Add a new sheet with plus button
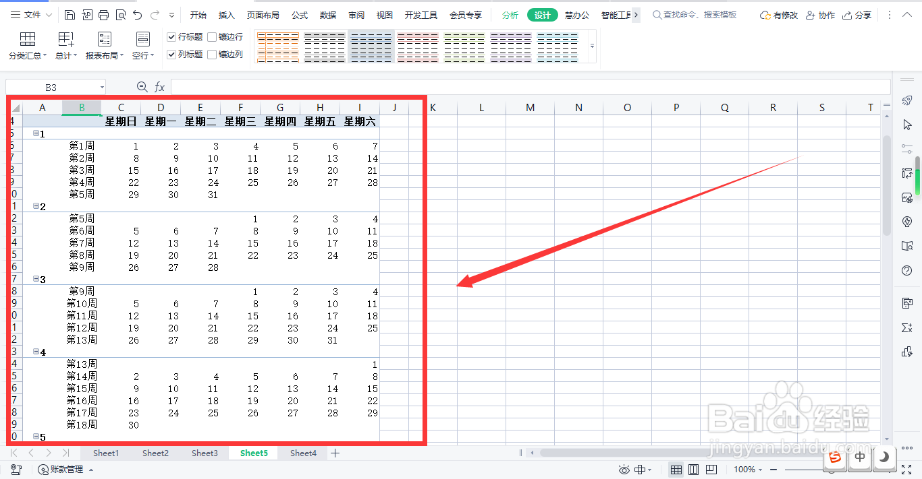Screen dimensions: 922x479 (335, 453)
